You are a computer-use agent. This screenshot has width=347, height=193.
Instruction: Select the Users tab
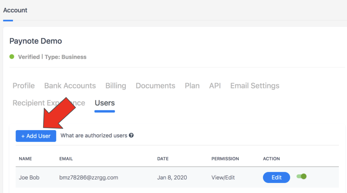pos(105,103)
